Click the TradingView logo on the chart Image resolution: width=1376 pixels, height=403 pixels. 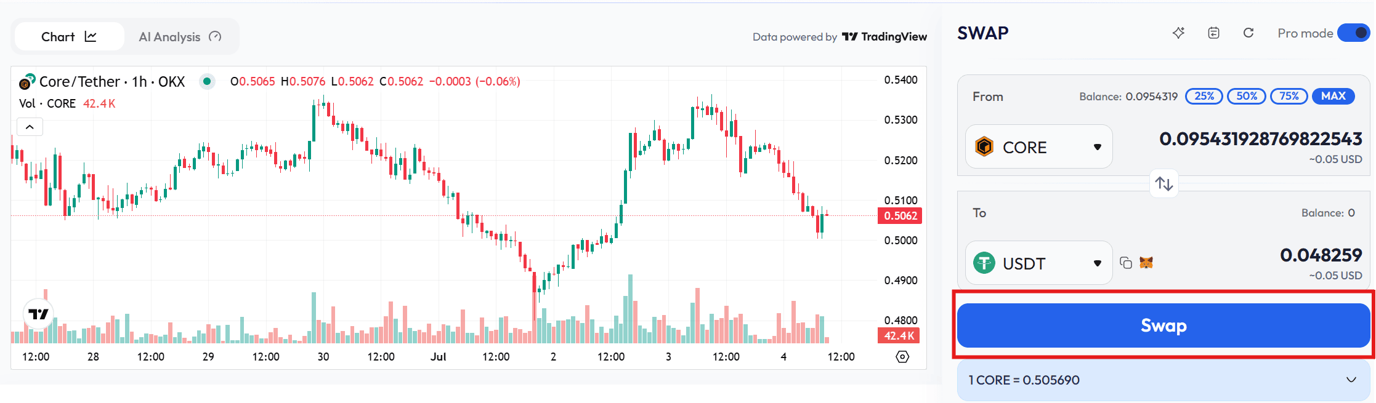coord(38,314)
